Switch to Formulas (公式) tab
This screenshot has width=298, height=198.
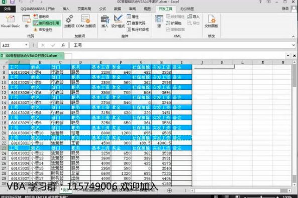103,9
